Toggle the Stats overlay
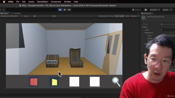The height and width of the screenshot is (98, 175). [127, 16]
